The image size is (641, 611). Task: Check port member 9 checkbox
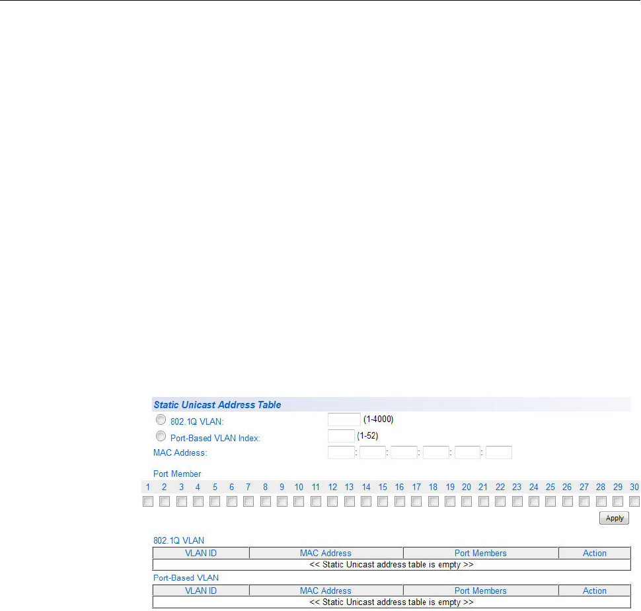click(x=282, y=501)
